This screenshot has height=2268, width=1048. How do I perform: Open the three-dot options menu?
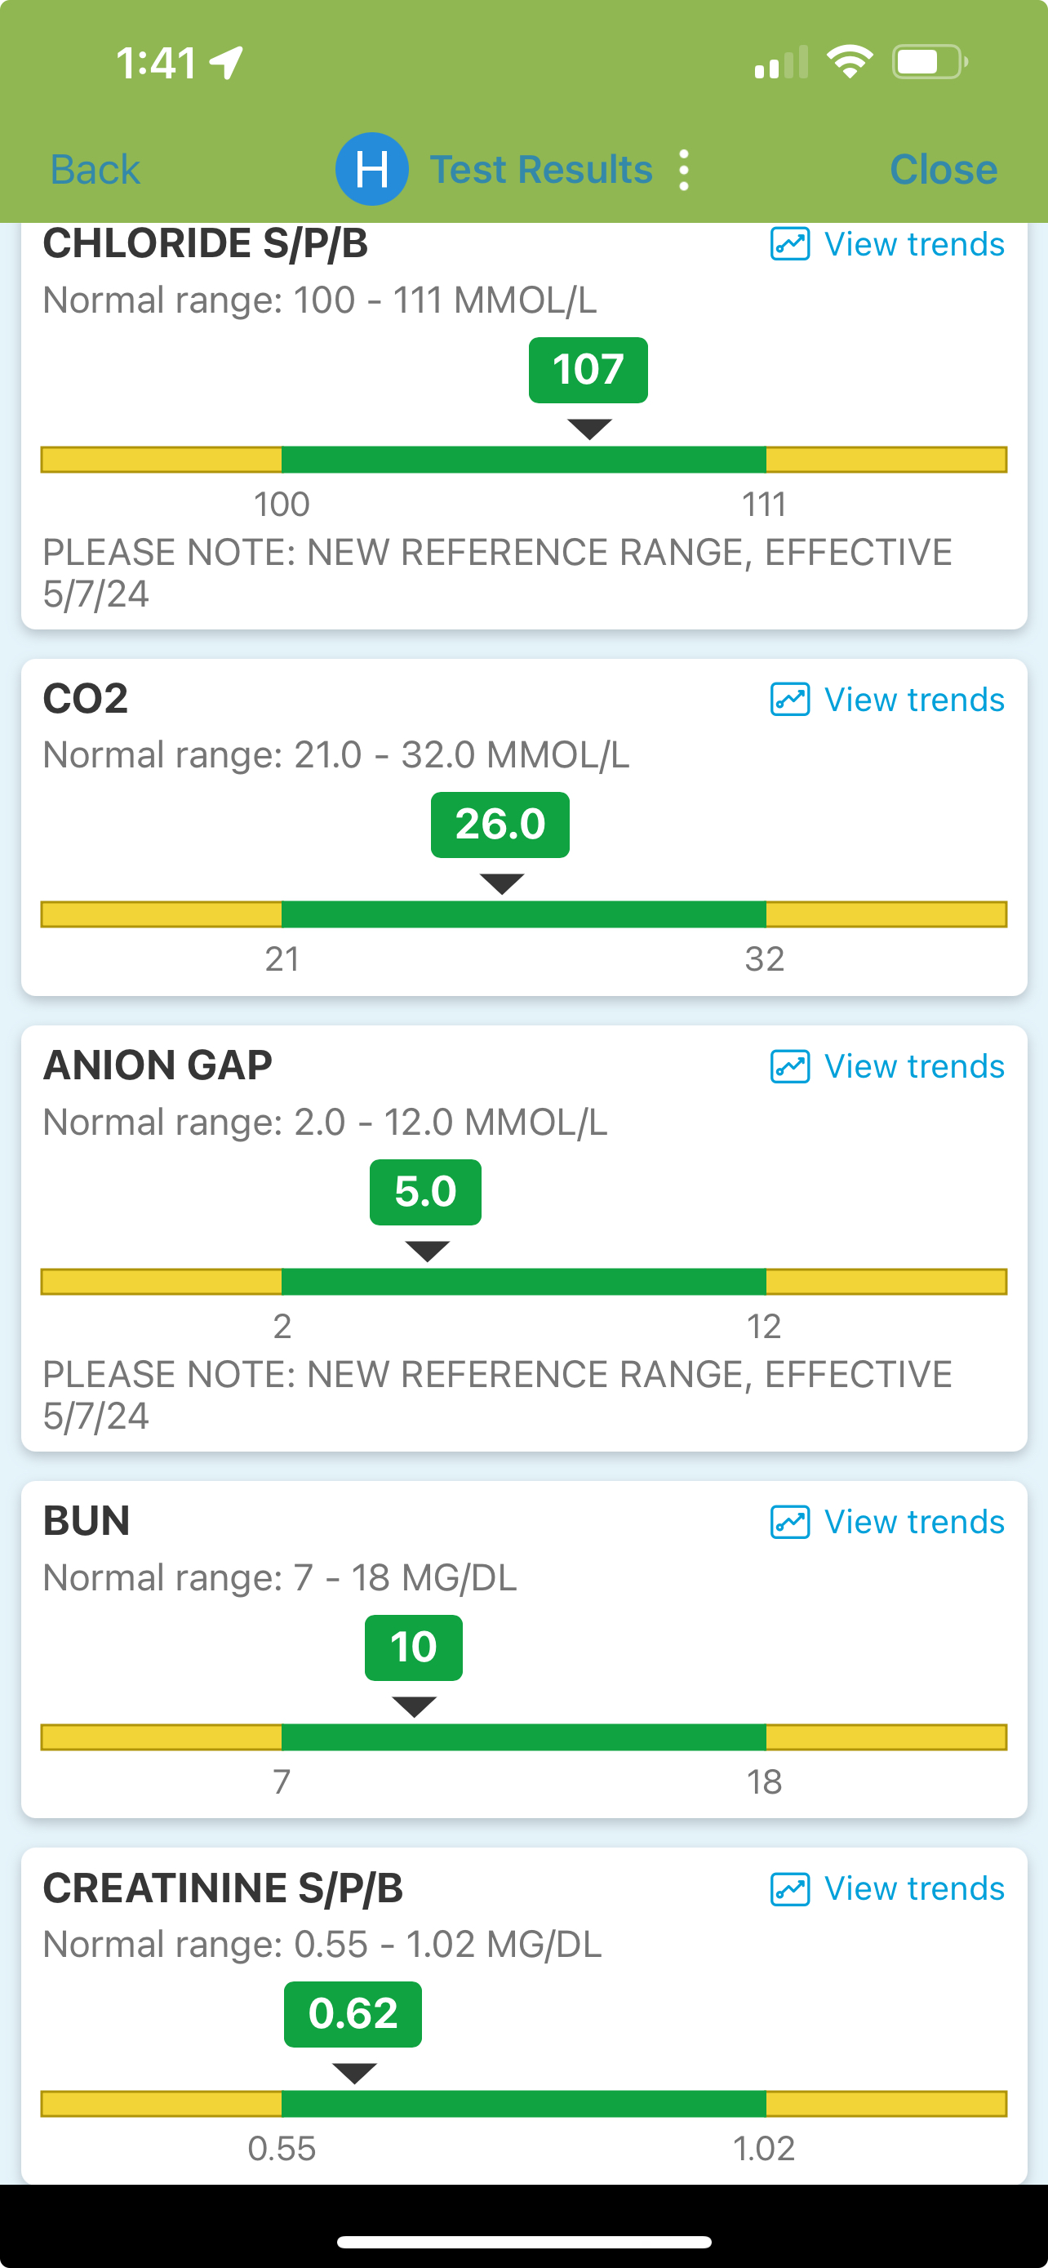pyautogui.click(x=685, y=169)
